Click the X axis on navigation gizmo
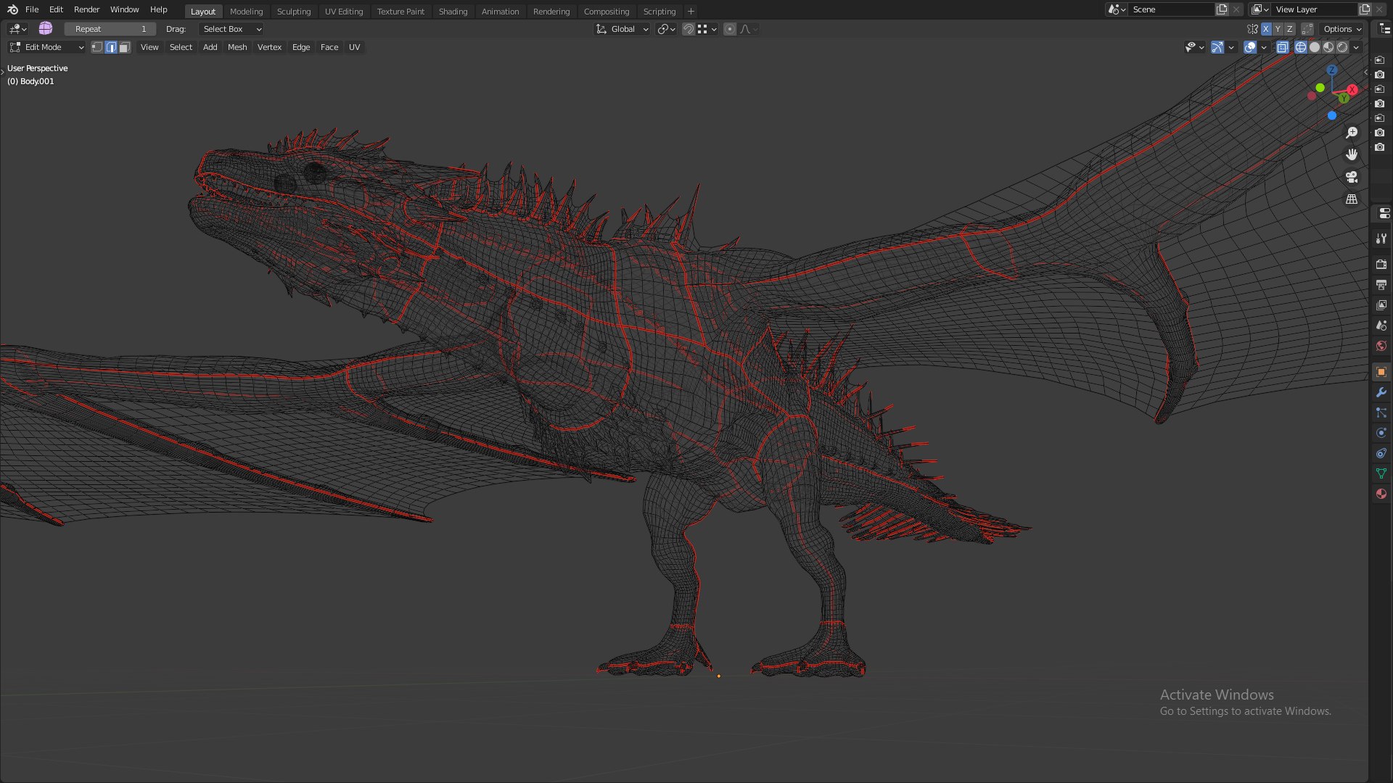This screenshot has width=1393, height=783. click(x=1352, y=90)
